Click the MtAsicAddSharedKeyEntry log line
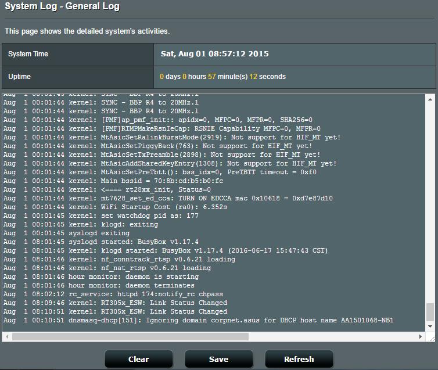 pos(170,163)
